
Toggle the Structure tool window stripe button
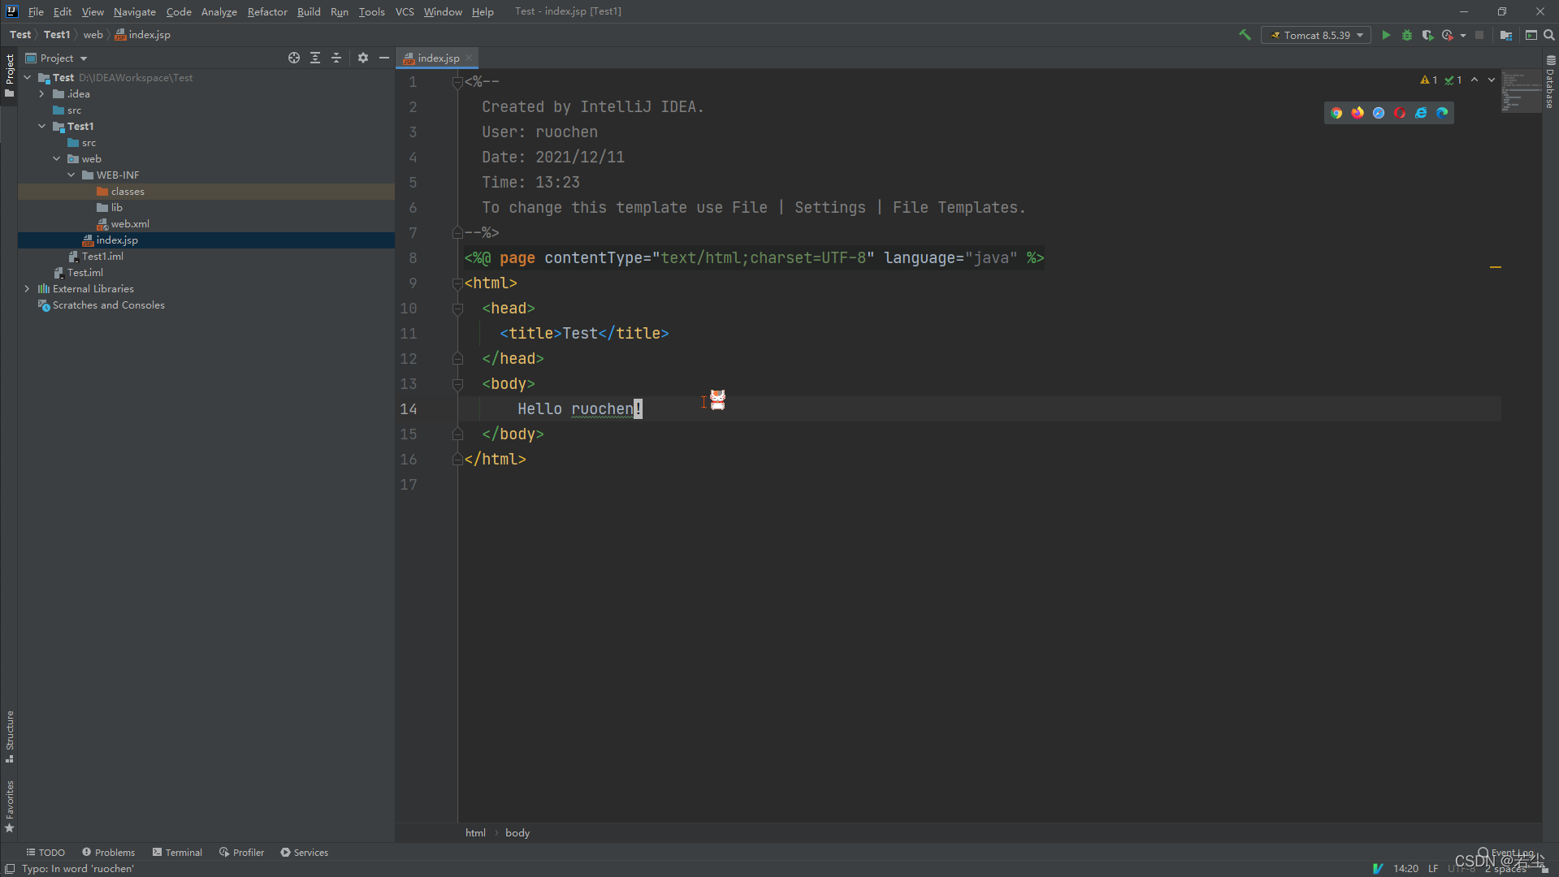click(x=9, y=737)
